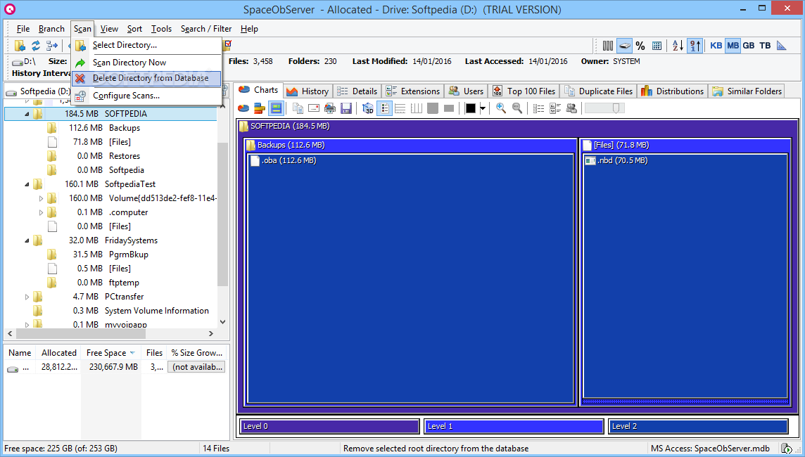805x457 pixels.
Task: Click the red X delete icon in menu
Action: point(80,79)
